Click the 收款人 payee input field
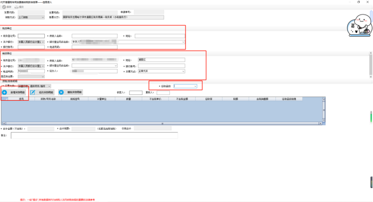The width and height of the screenshot is (373, 202). click(x=136, y=93)
